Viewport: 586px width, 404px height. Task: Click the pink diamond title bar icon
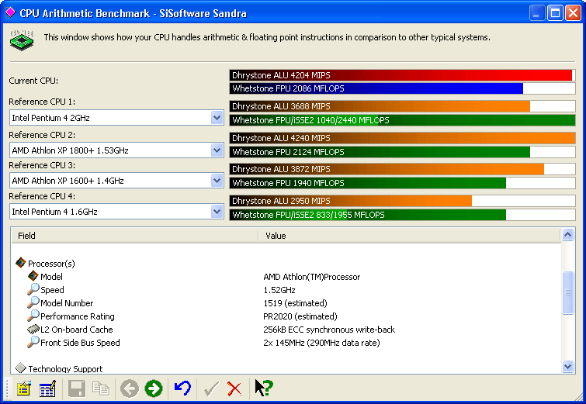click(10, 12)
